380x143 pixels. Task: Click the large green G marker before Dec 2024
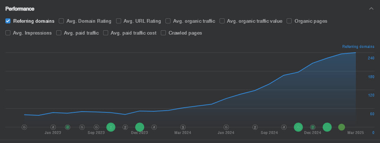tap(298, 127)
